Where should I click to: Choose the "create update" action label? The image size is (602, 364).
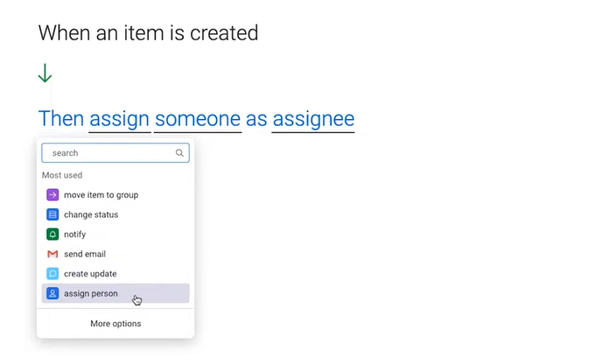pos(90,274)
